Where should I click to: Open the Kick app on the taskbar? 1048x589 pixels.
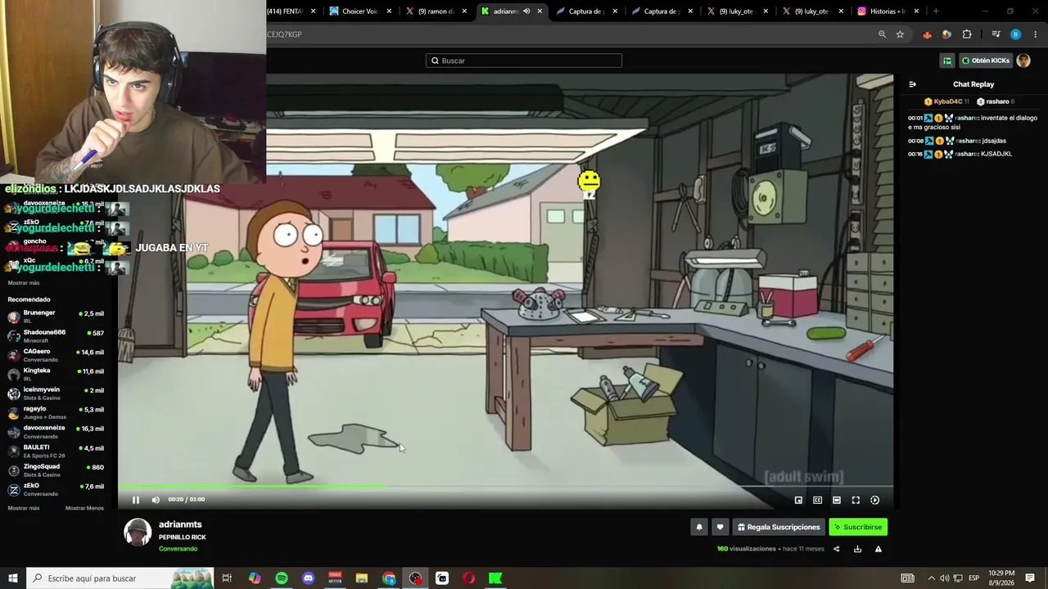(x=495, y=578)
